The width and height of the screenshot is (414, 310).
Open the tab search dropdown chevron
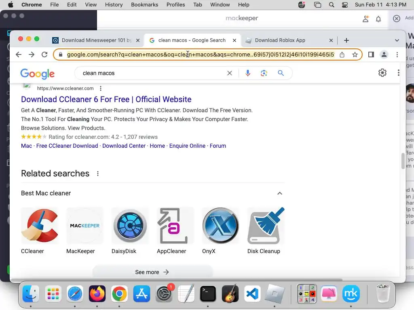pyautogui.click(x=397, y=40)
